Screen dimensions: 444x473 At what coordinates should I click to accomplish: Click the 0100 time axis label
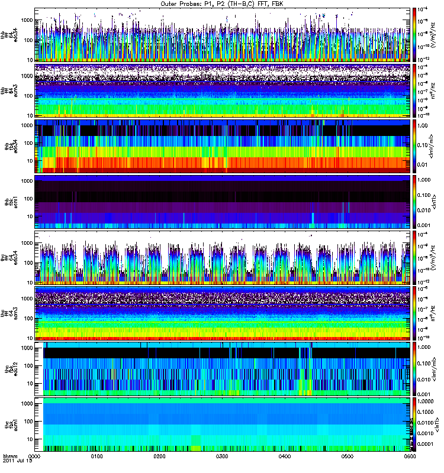(97, 456)
